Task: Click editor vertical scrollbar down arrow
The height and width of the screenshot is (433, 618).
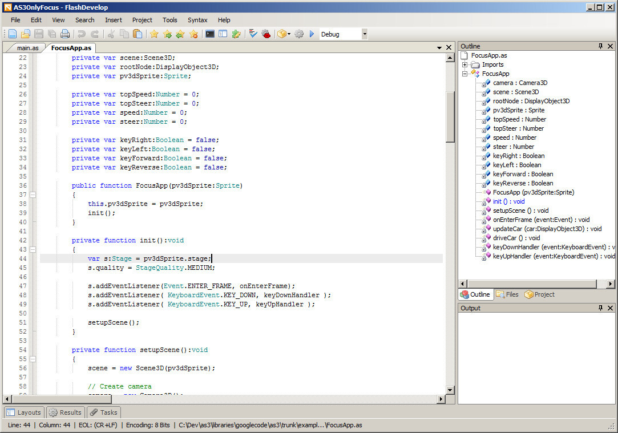Action: pyautogui.click(x=450, y=390)
